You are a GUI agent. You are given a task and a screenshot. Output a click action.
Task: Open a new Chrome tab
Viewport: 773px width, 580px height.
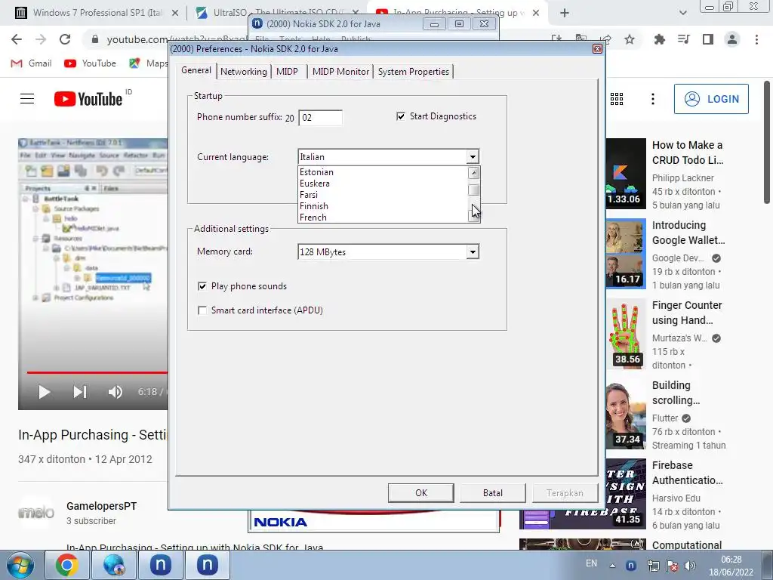[565, 14]
